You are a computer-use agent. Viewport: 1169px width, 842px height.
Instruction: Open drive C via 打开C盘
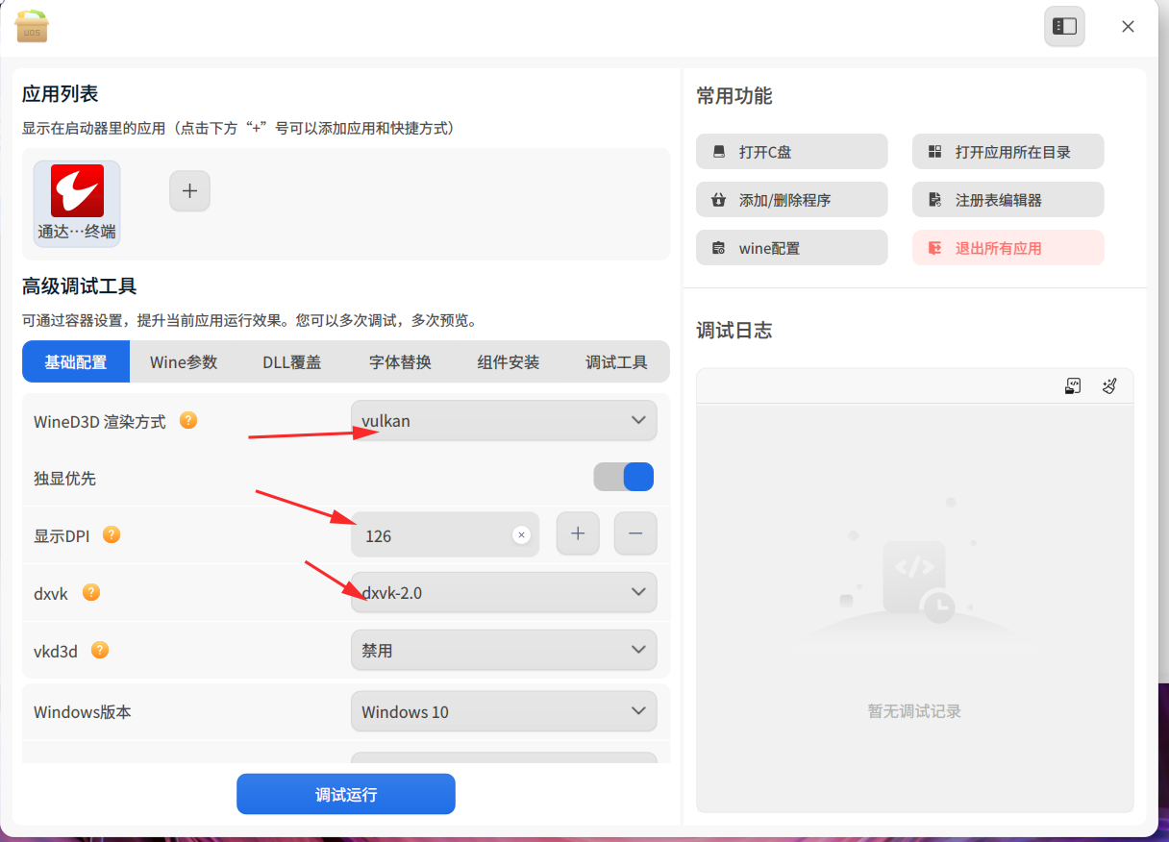pyautogui.click(x=792, y=152)
